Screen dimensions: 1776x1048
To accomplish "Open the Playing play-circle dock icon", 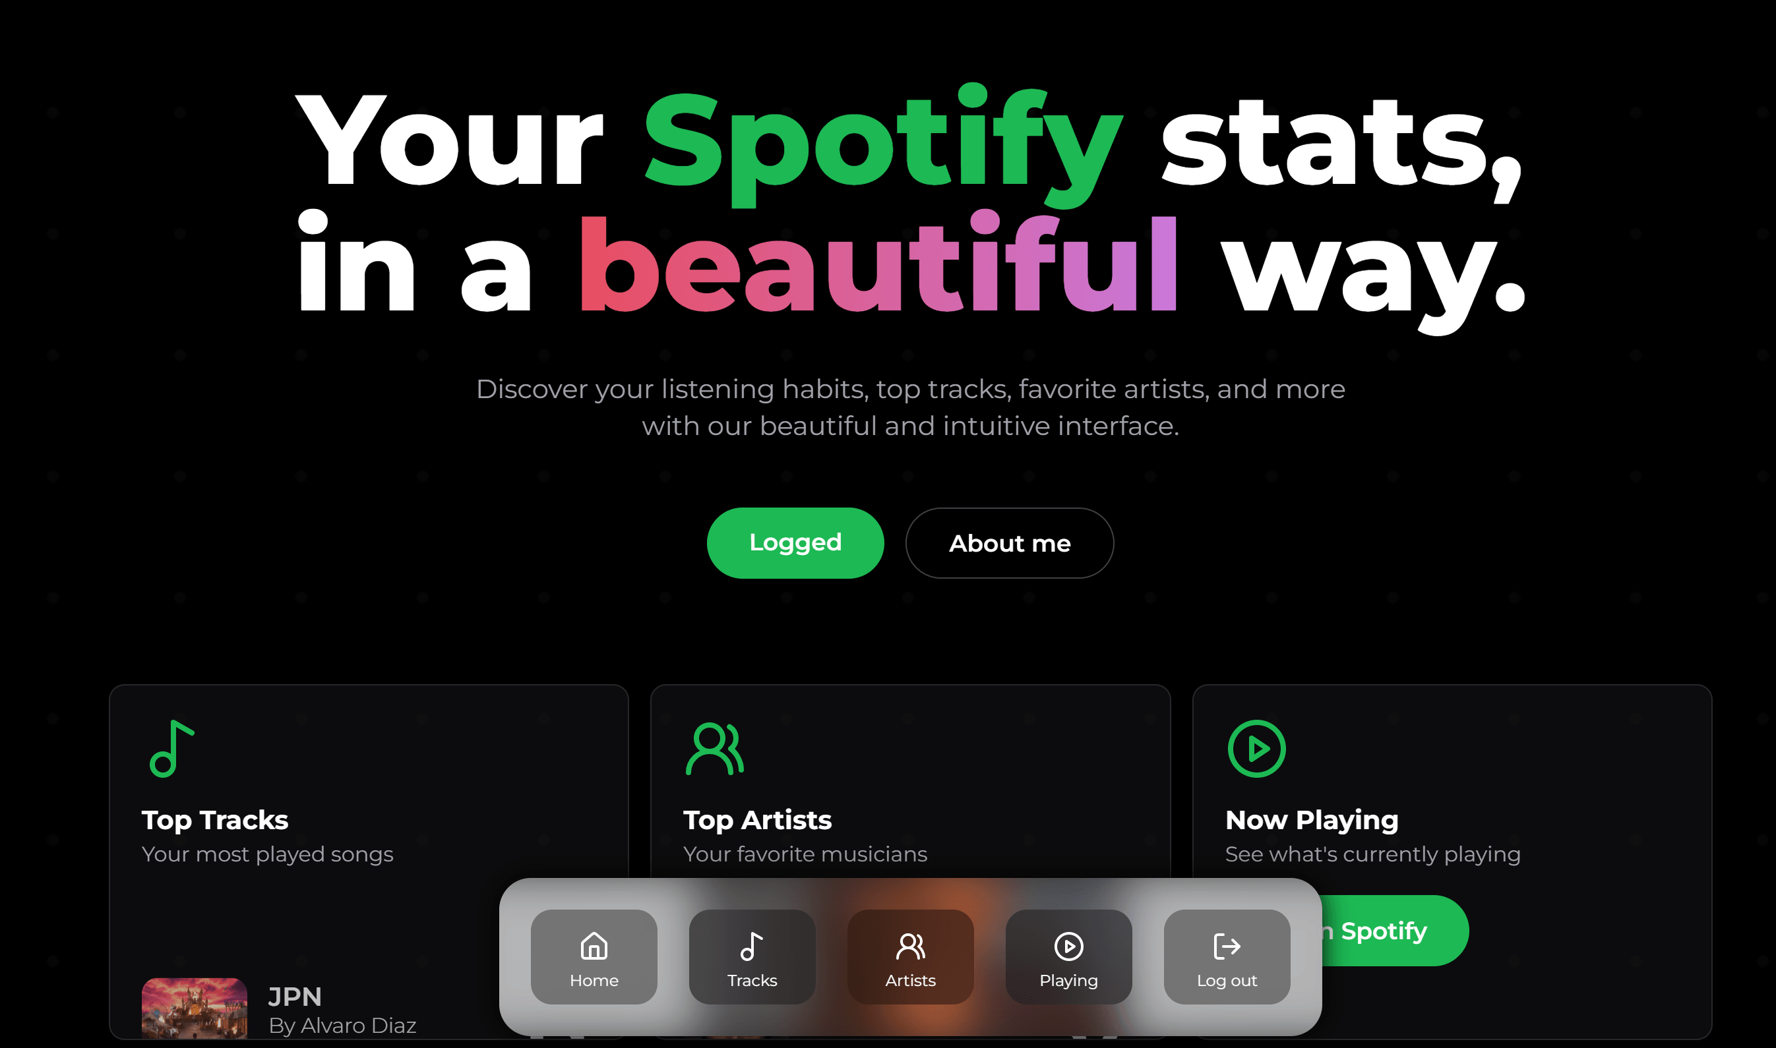I will click(x=1068, y=946).
